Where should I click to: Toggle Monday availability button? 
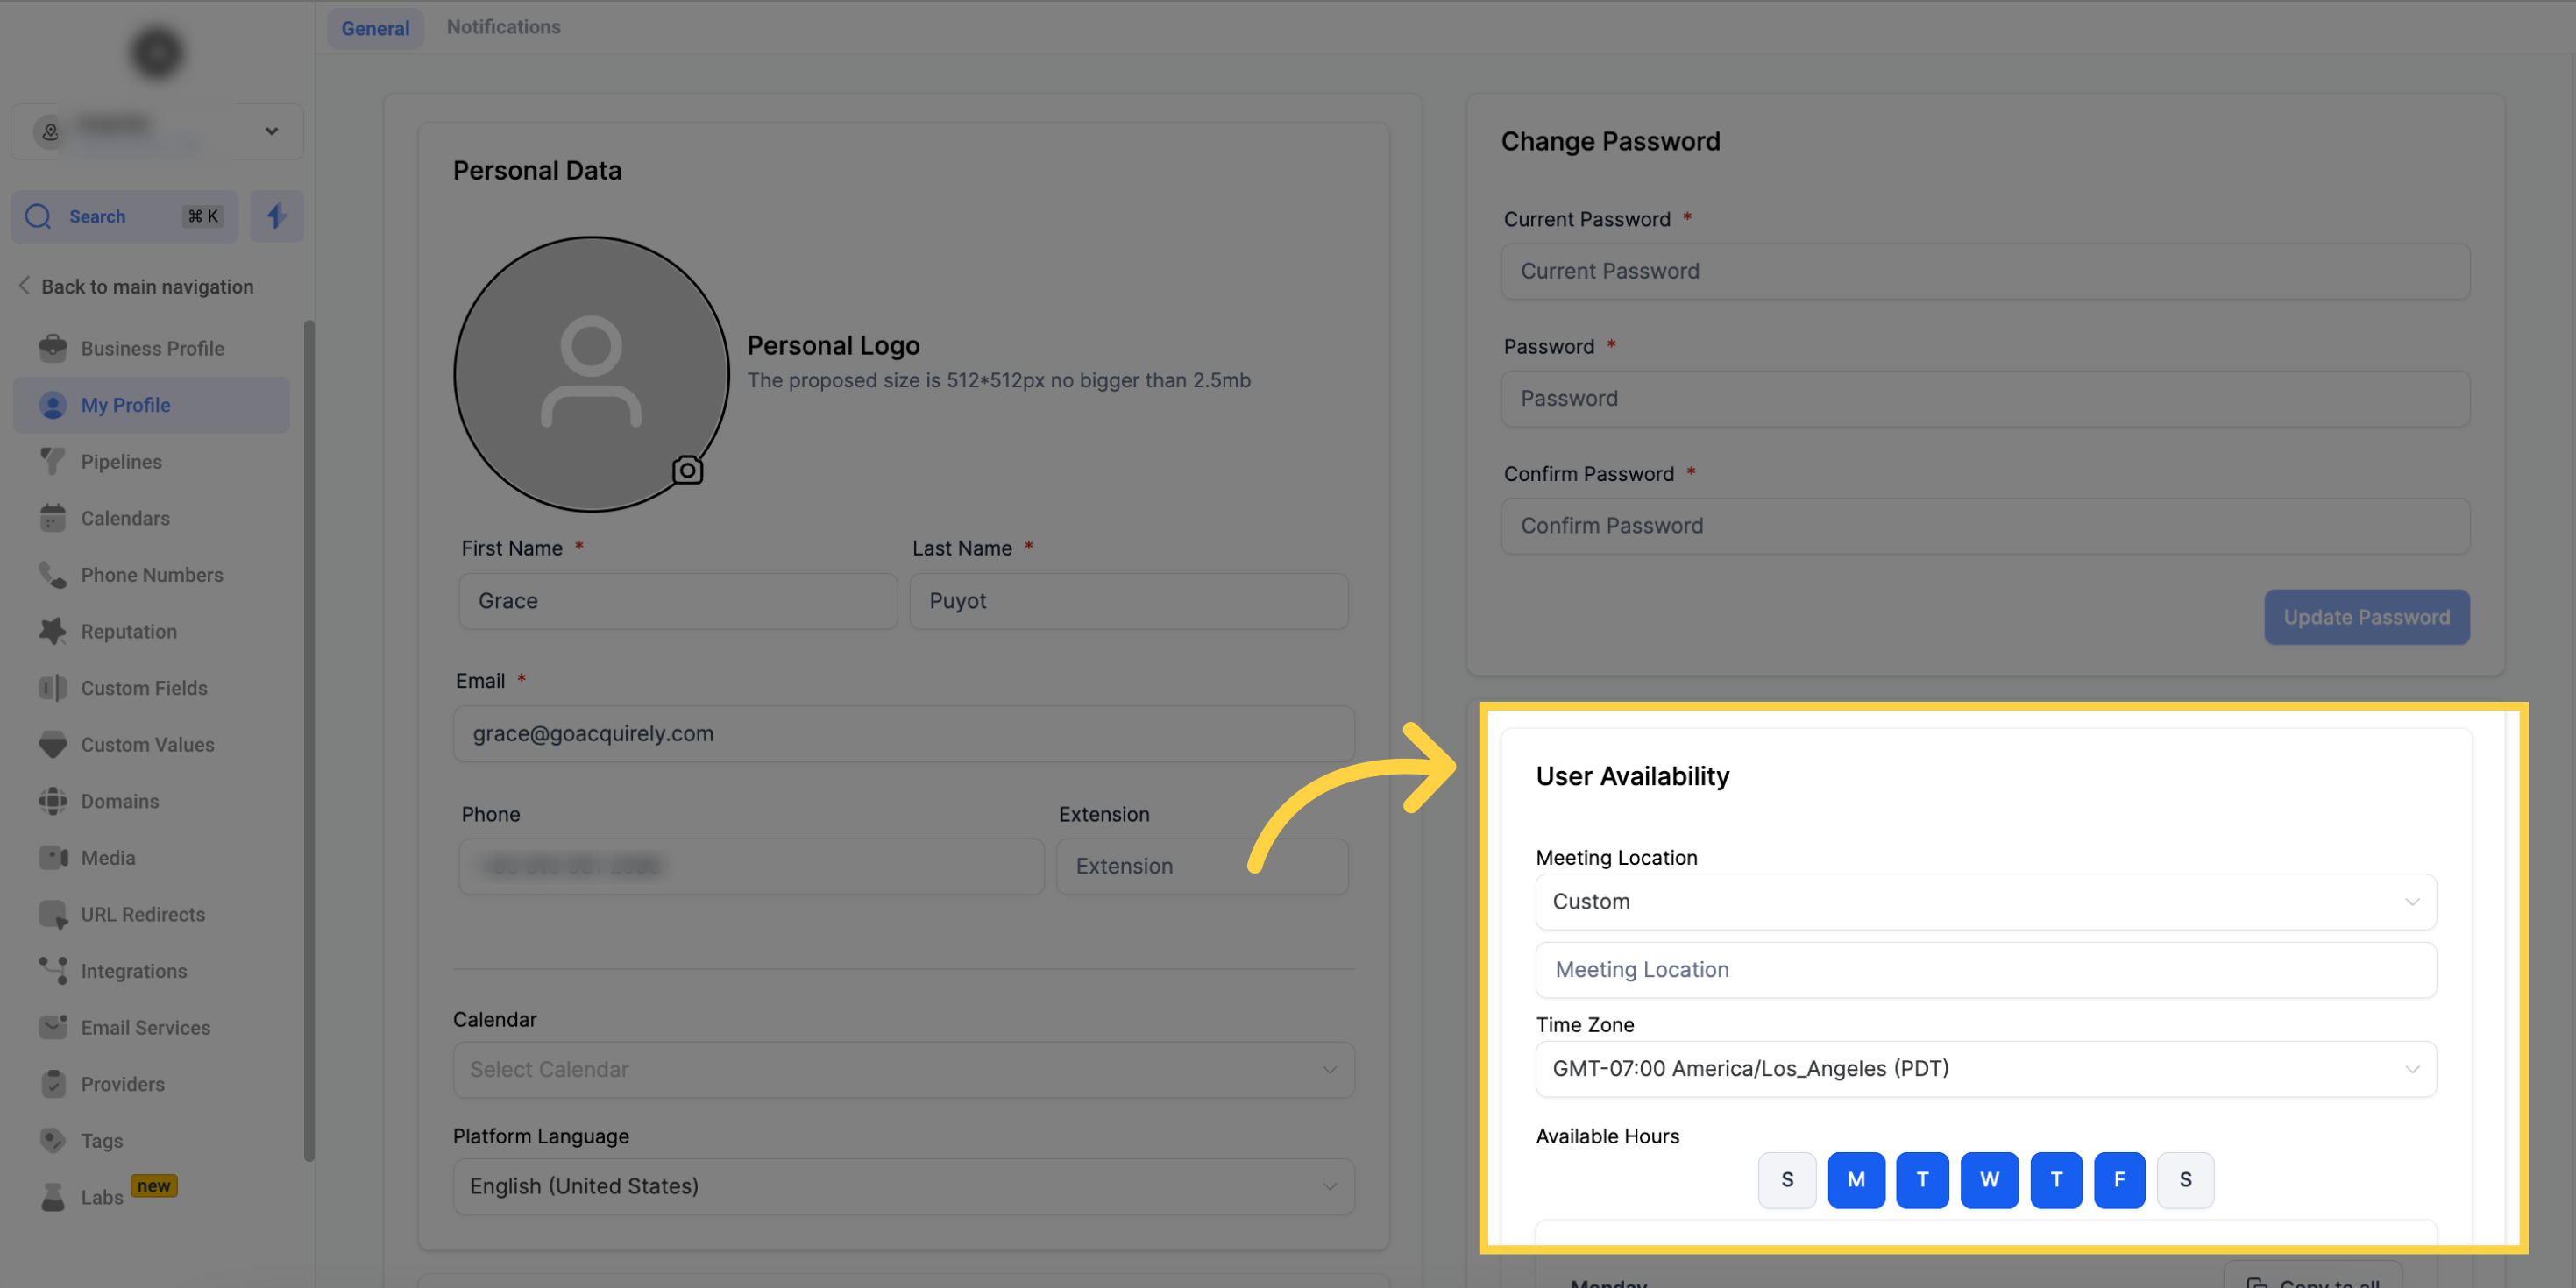click(x=1853, y=1179)
